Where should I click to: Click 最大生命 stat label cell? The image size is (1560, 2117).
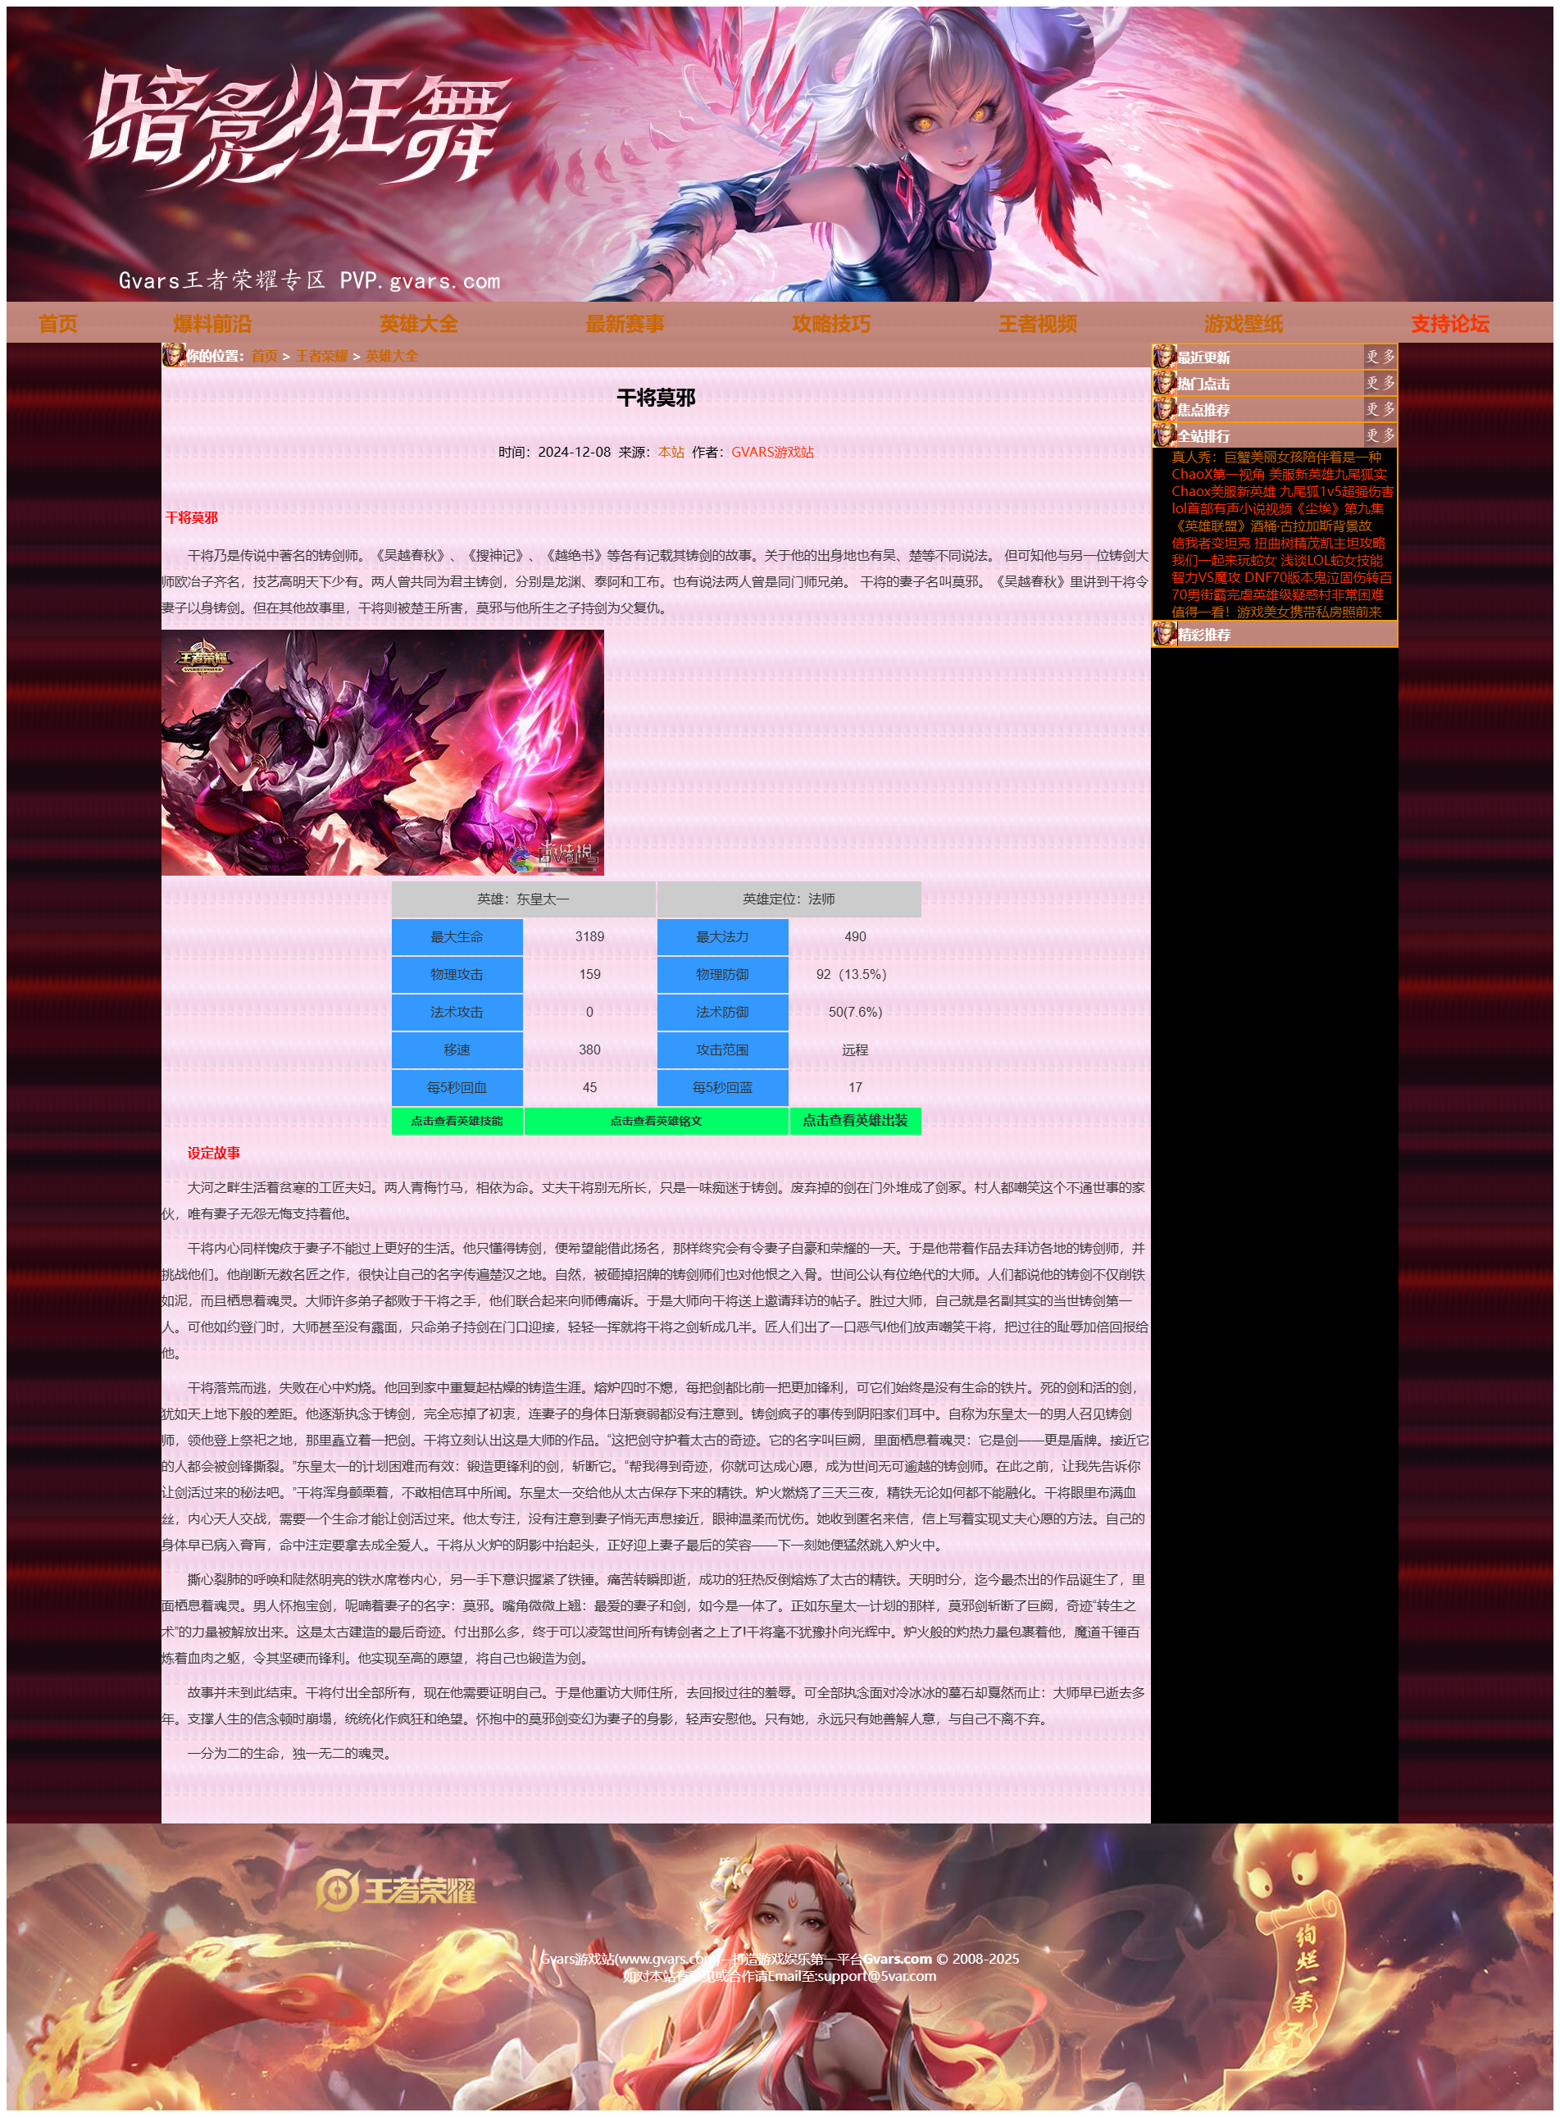457,936
